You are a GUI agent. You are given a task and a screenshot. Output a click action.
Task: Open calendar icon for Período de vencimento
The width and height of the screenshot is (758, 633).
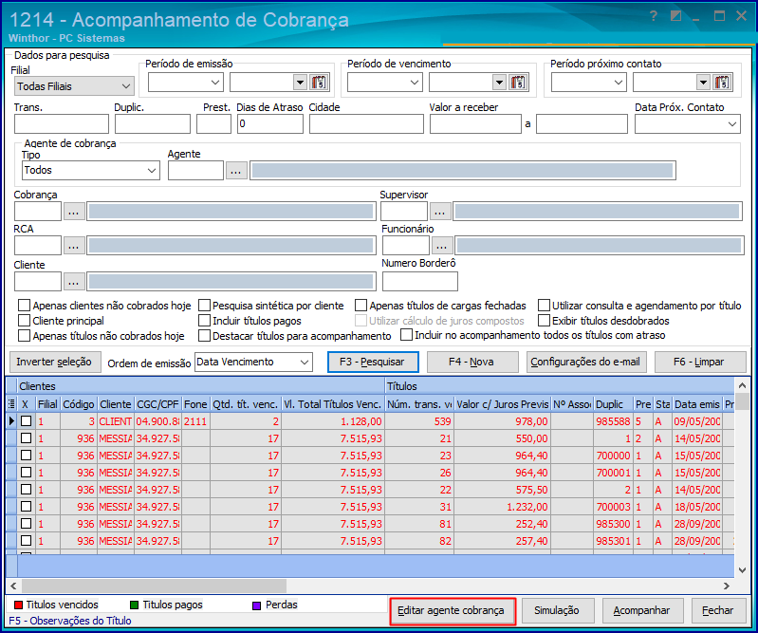518,83
